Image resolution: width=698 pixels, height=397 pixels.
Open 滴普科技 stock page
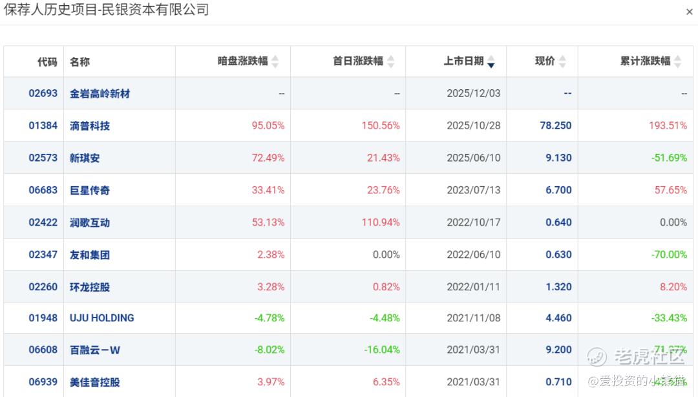(x=89, y=126)
